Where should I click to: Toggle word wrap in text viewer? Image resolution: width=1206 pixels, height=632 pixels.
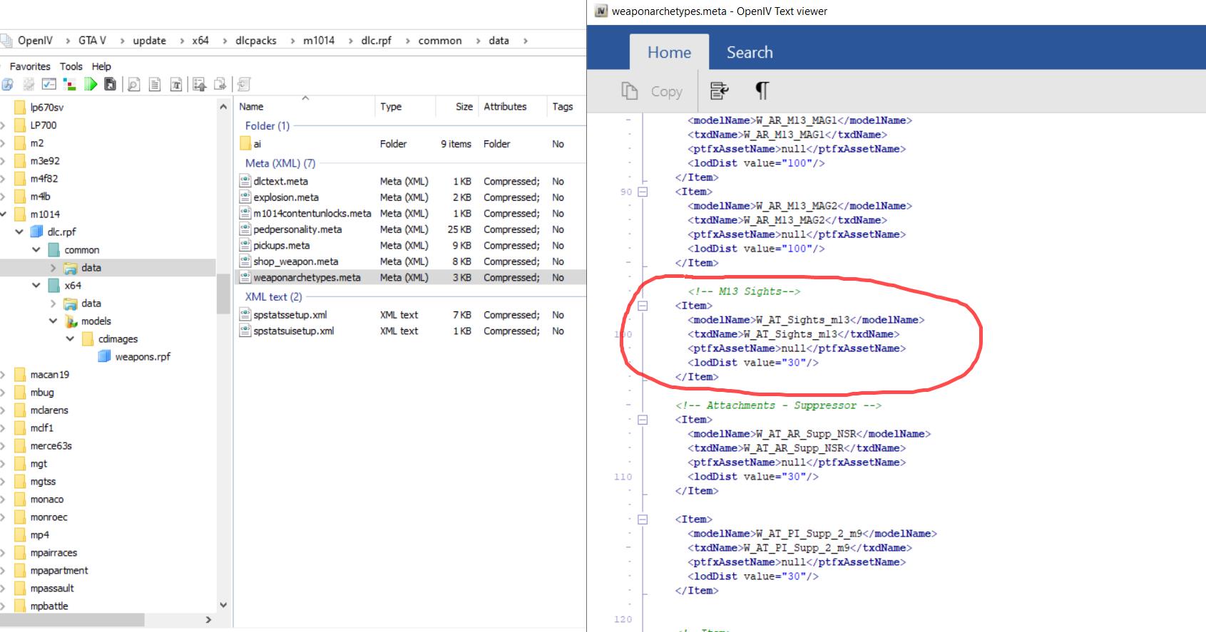click(x=719, y=90)
